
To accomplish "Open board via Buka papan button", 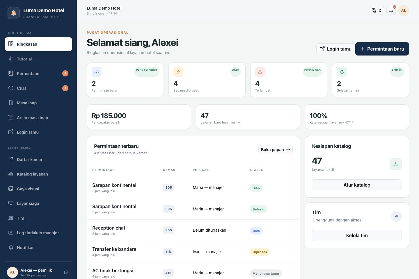I will pos(276,150).
